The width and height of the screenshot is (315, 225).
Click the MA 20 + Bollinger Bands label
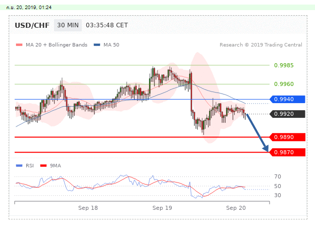pyautogui.click(x=57, y=44)
